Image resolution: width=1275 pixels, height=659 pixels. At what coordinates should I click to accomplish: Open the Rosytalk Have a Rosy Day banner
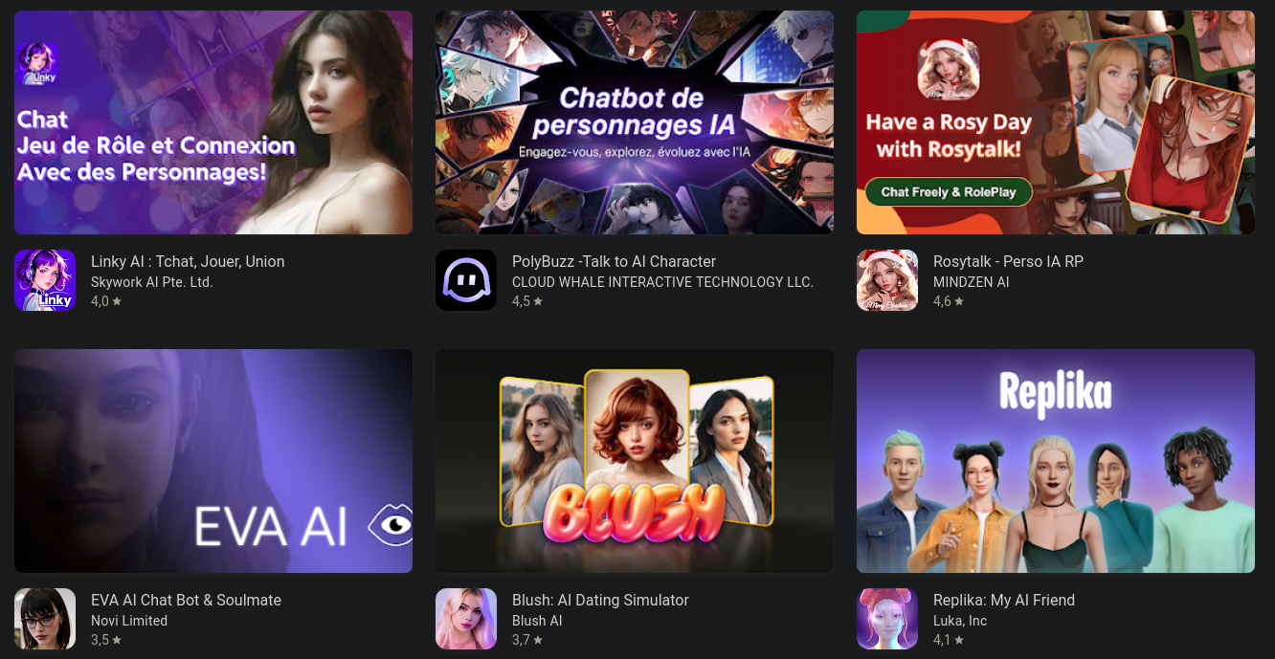tap(1056, 122)
